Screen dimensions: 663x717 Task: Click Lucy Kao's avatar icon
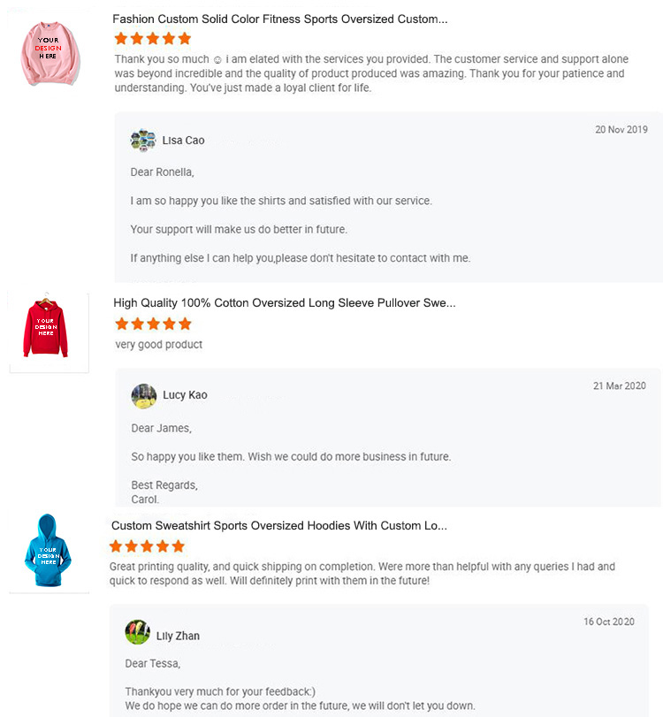[x=144, y=395]
